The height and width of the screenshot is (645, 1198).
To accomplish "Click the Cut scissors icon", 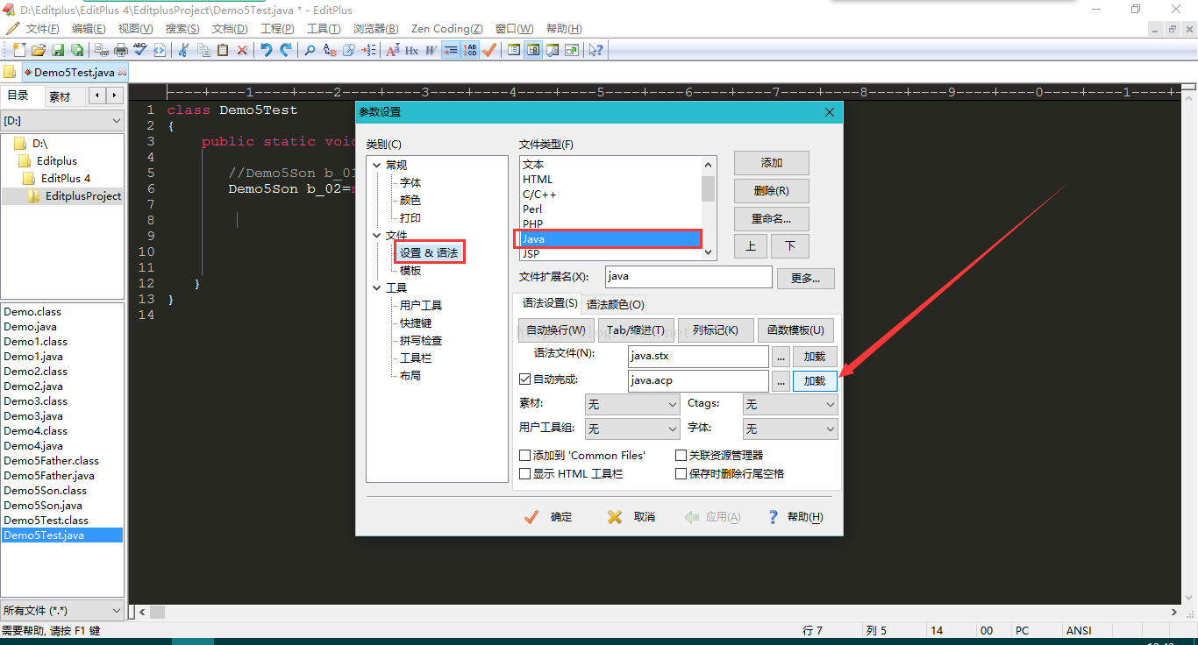I will (x=182, y=50).
